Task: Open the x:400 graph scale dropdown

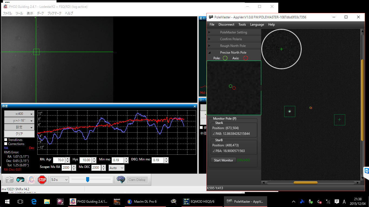Action: point(19,114)
